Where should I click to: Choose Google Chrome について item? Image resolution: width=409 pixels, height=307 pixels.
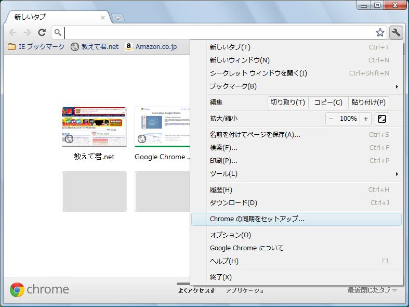pyautogui.click(x=297, y=248)
